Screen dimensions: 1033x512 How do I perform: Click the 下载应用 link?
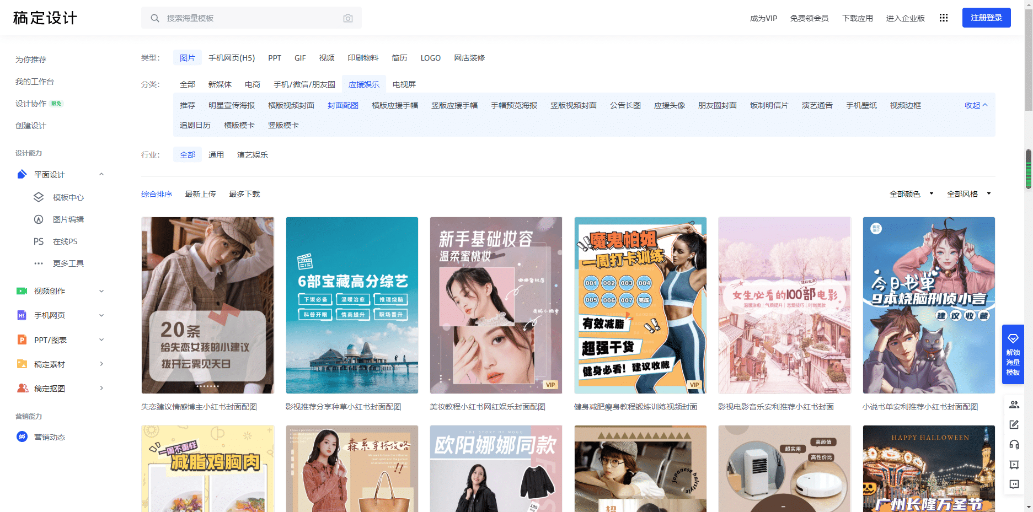(x=858, y=18)
